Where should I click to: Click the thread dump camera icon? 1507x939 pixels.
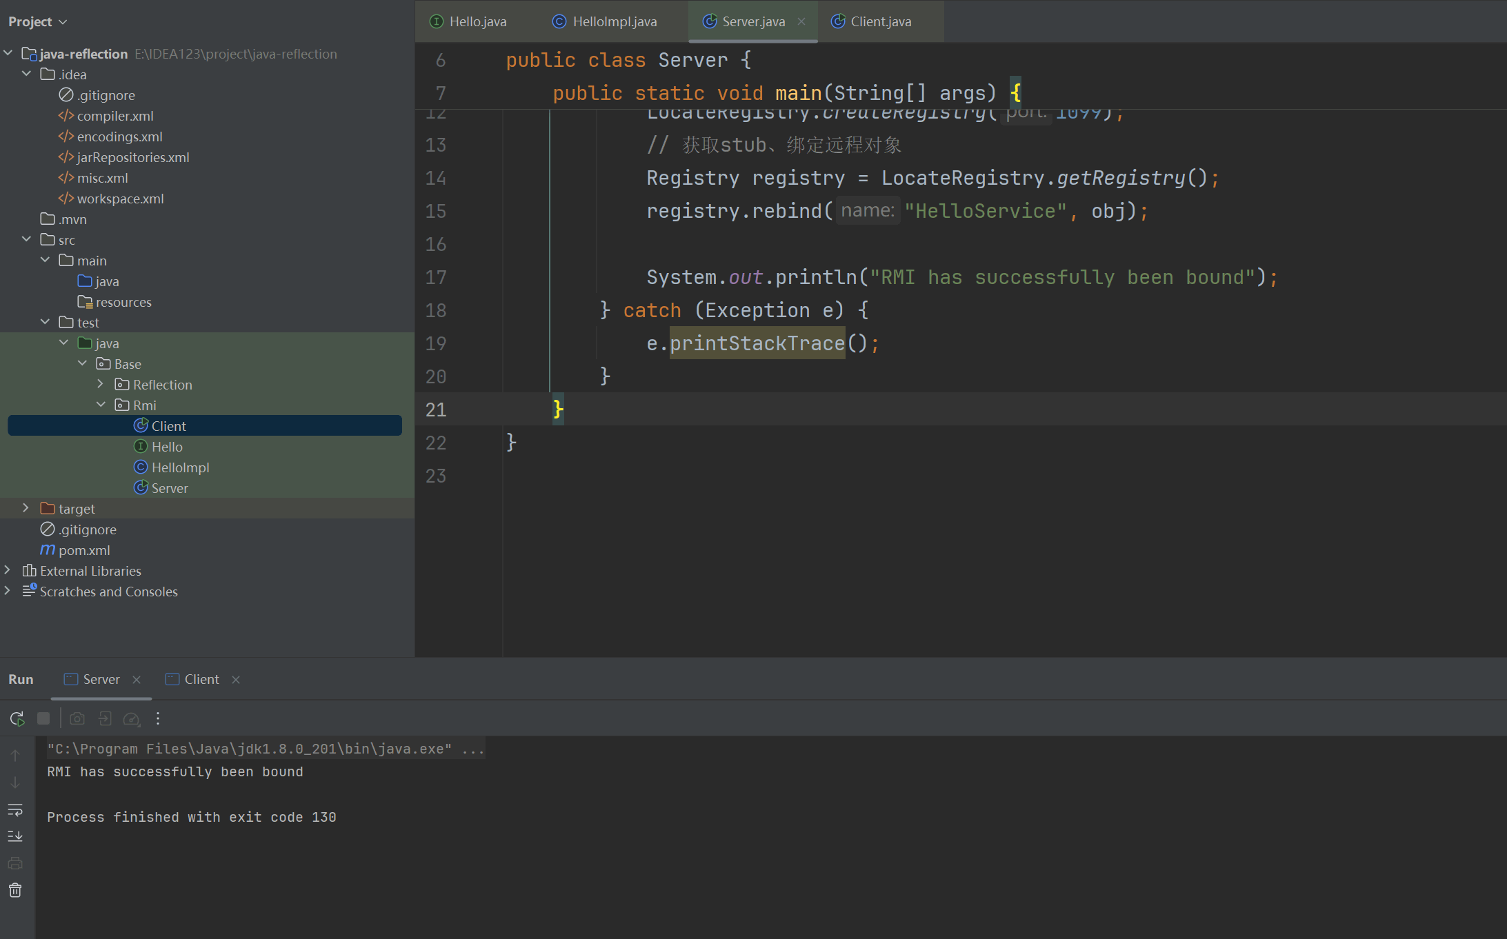[77, 718]
